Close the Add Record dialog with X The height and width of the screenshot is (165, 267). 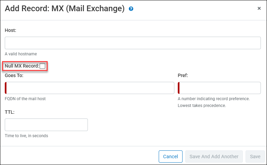(259, 8)
